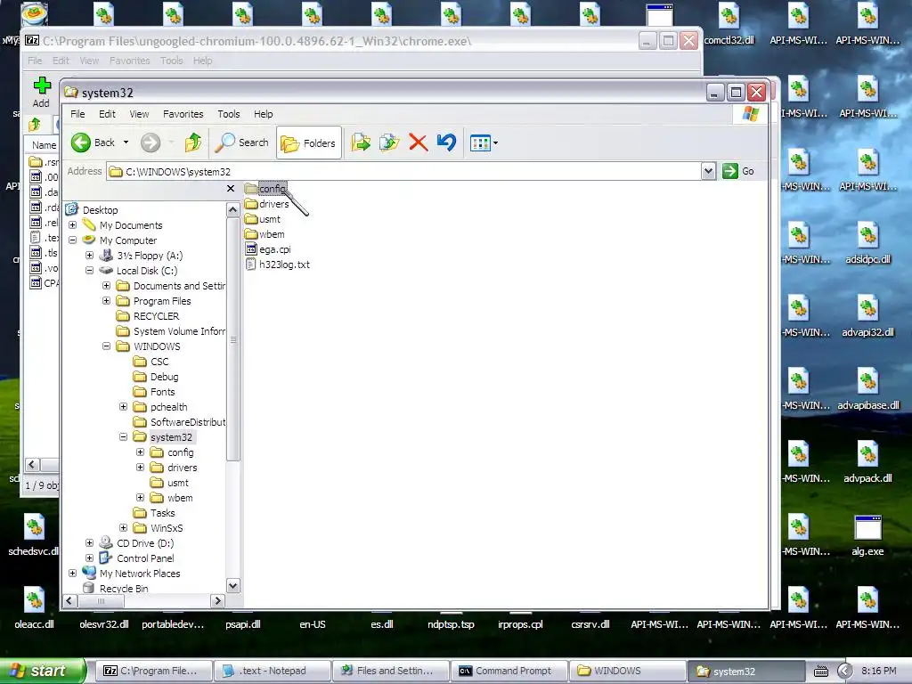Expand the WinSxS tree node
The height and width of the screenshot is (684, 912).
[123, 527]
